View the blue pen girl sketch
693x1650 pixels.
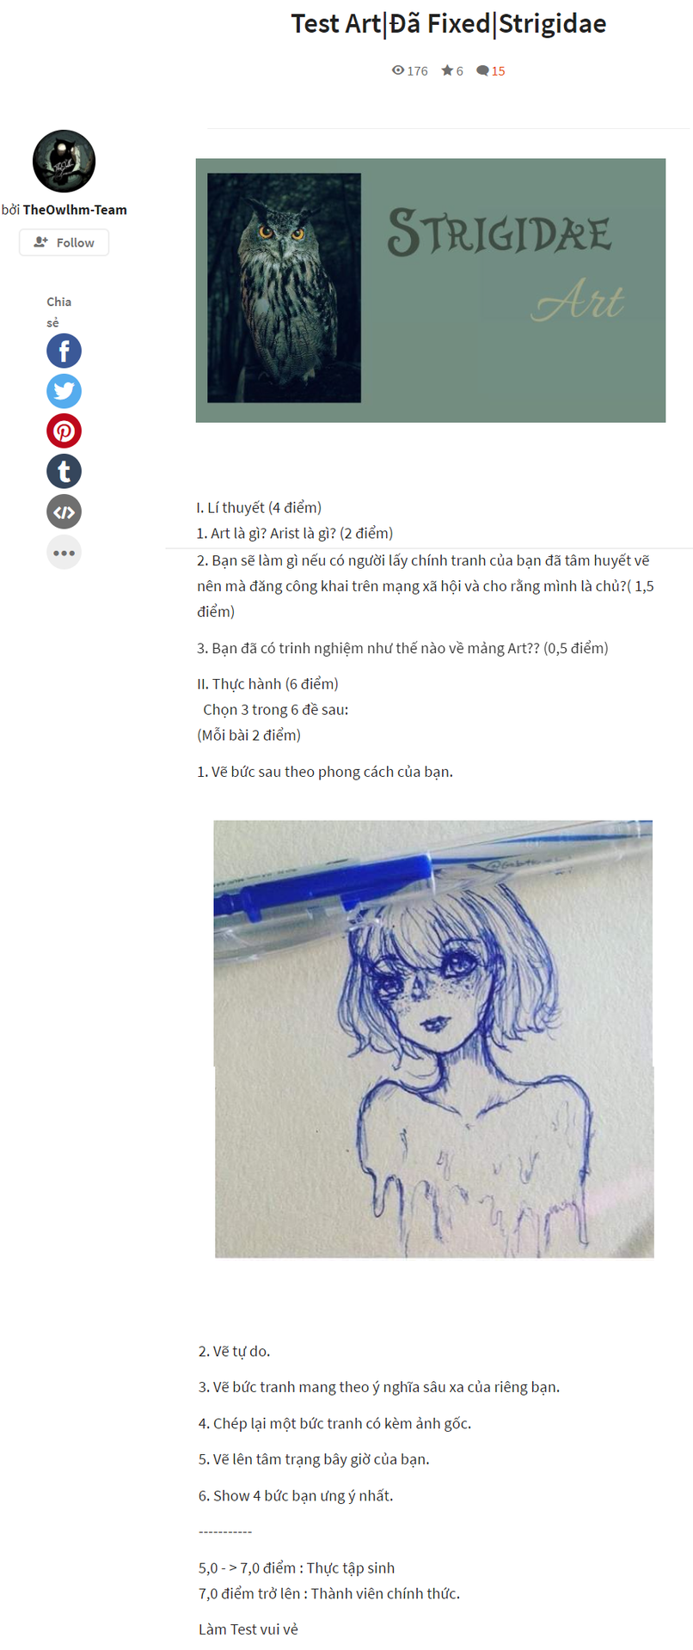tap(434, 1039)
